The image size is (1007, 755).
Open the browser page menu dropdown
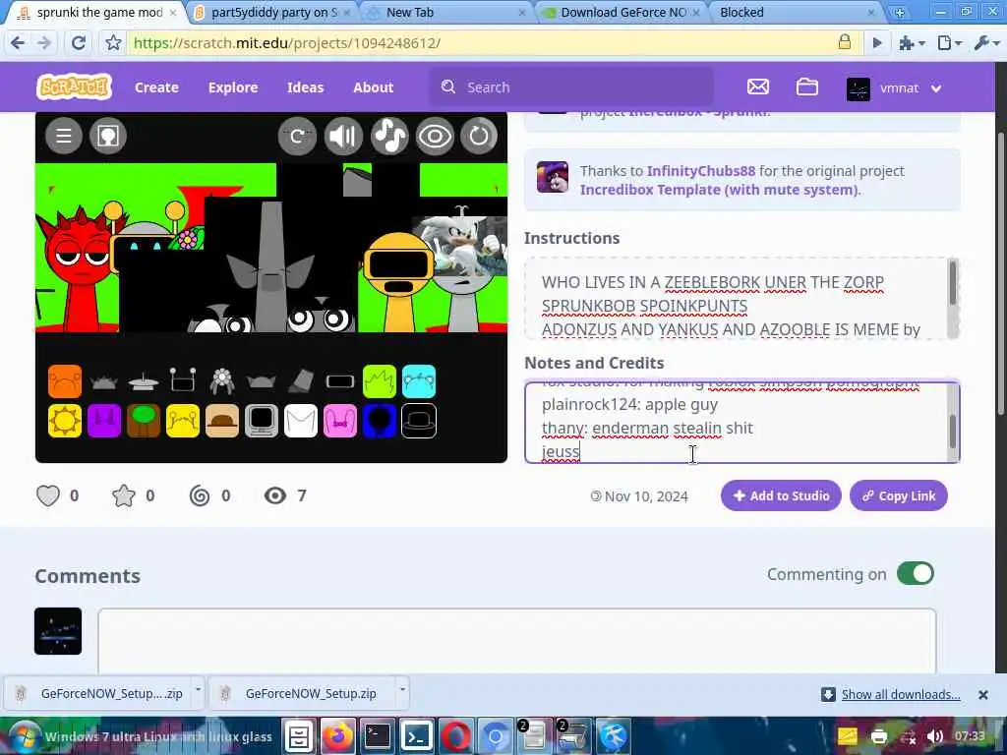click(949, 43)
